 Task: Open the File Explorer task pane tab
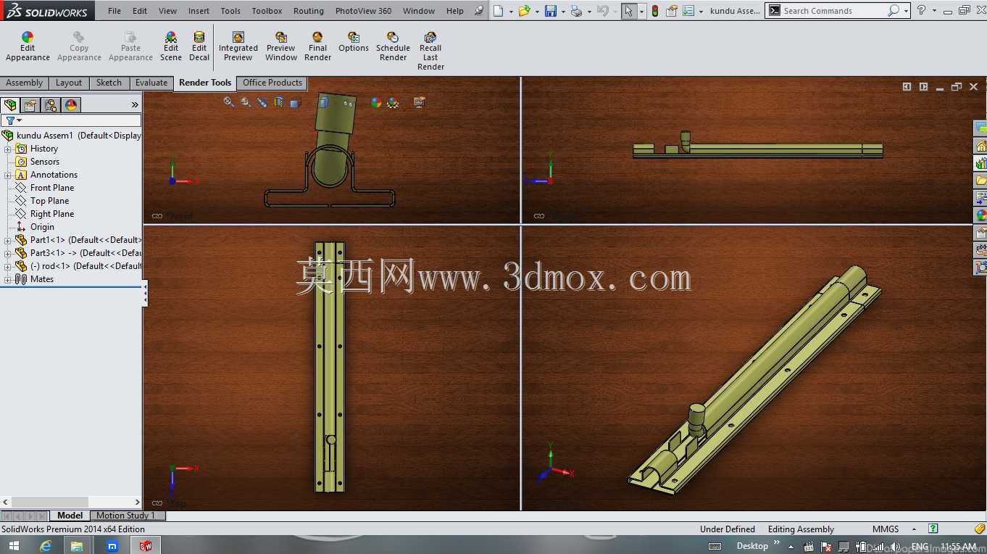(x=981, y=180)
